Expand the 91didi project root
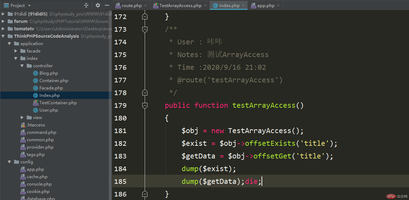The height and width of the screenshot is (200, 409). [x=4, y=14]
